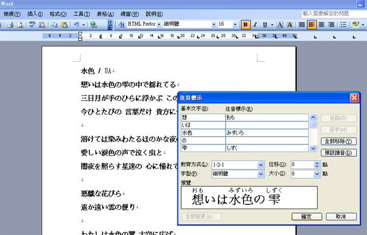Open Print Preview from the toolbar
Image resolution: width=367 pixels, height=235 pixels.
[x=20, y=24]
